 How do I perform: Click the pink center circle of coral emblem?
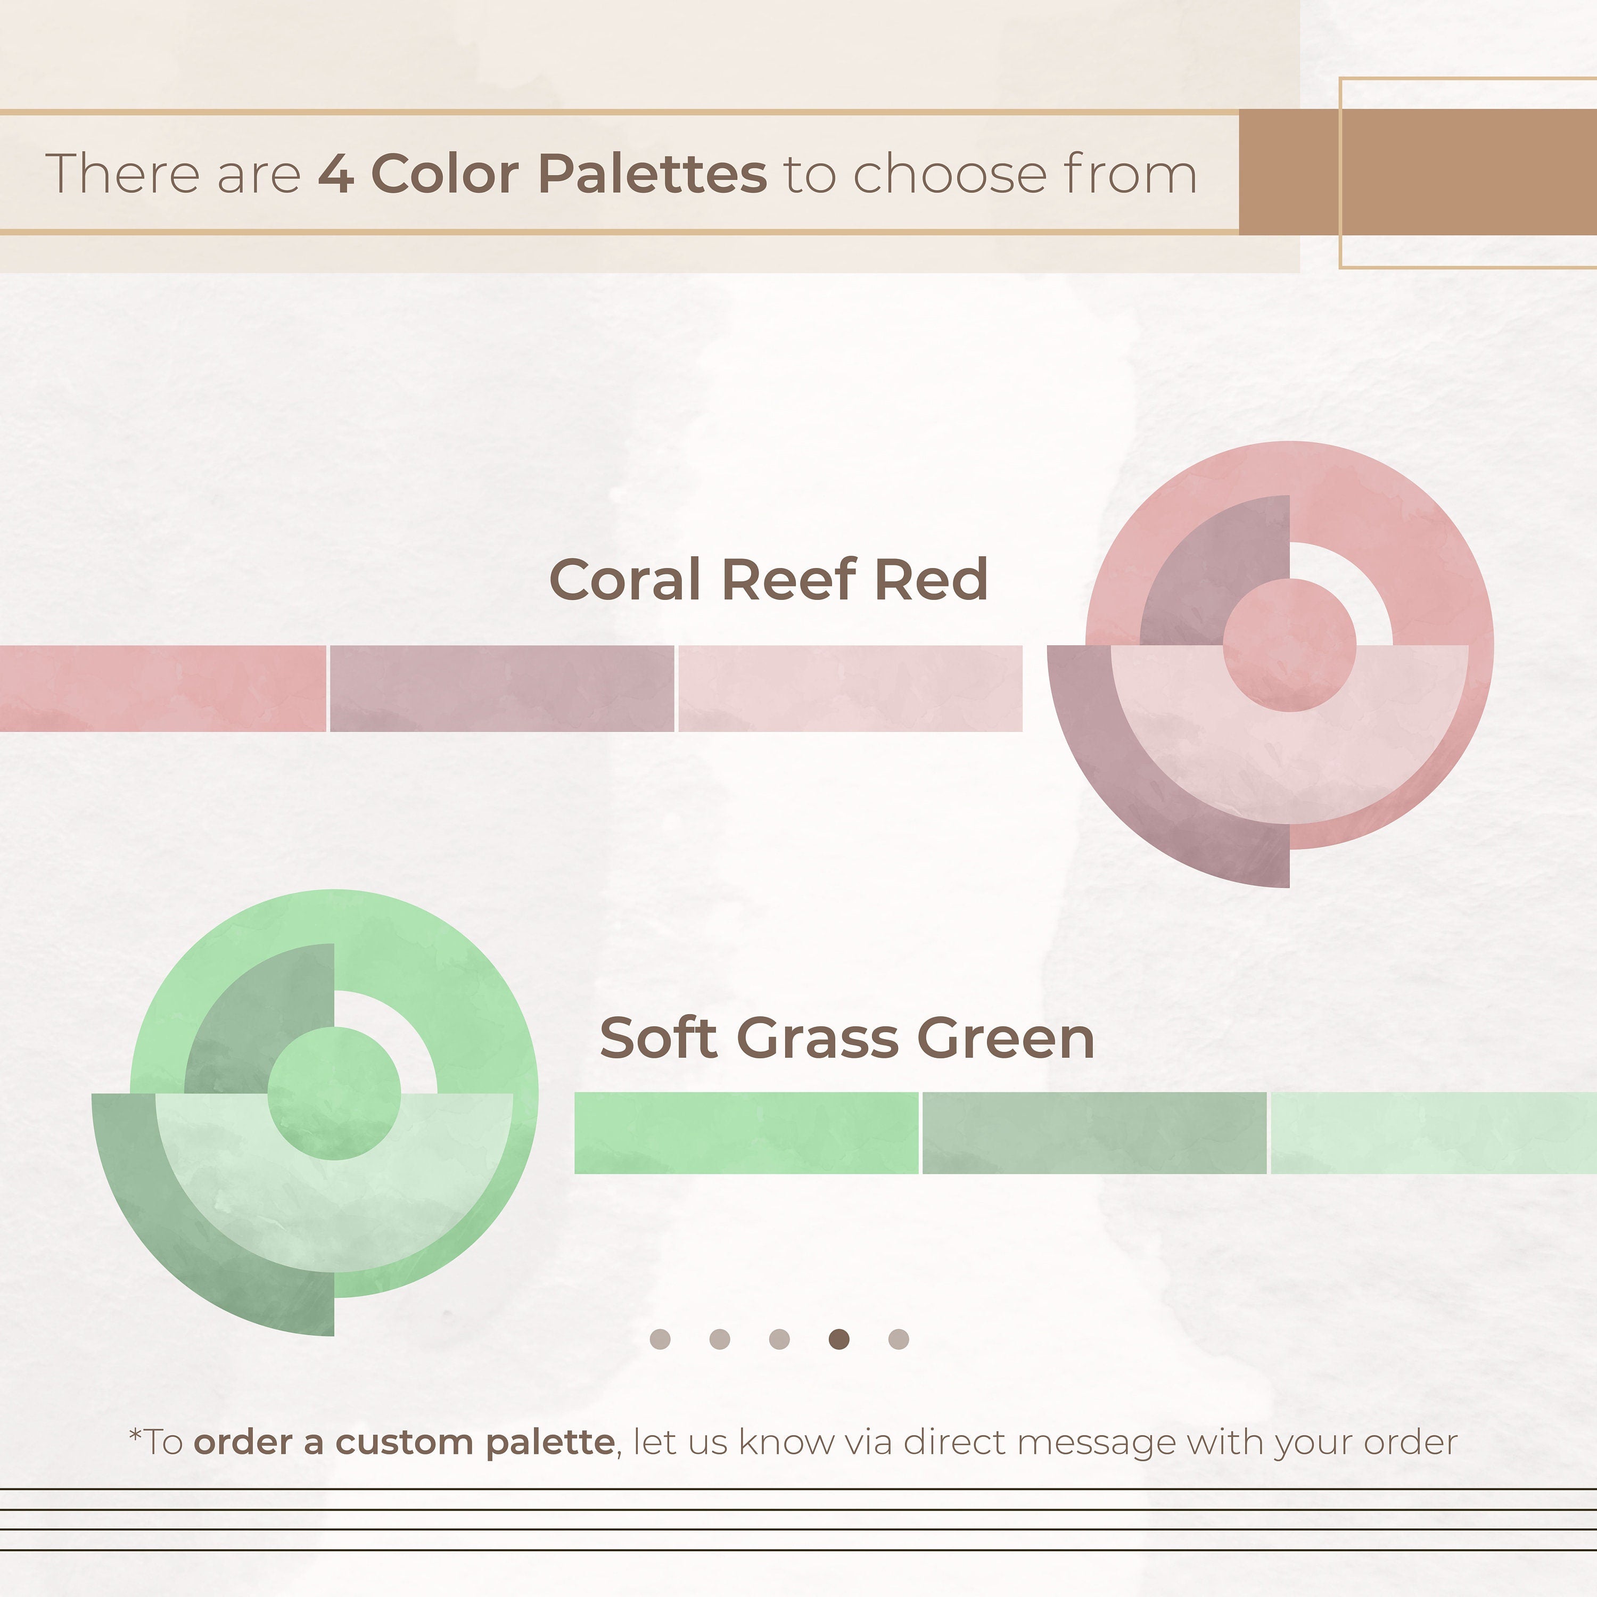click(1289, 645)
